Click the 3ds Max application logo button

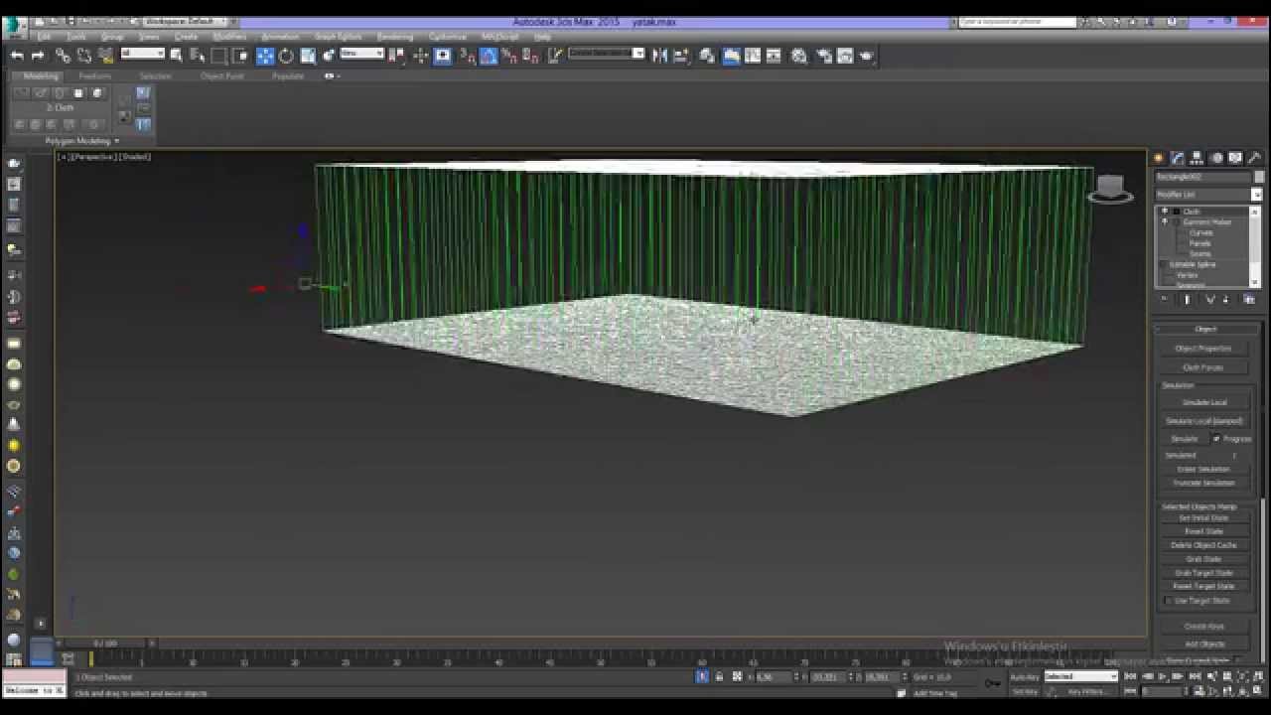coord(13,25)
